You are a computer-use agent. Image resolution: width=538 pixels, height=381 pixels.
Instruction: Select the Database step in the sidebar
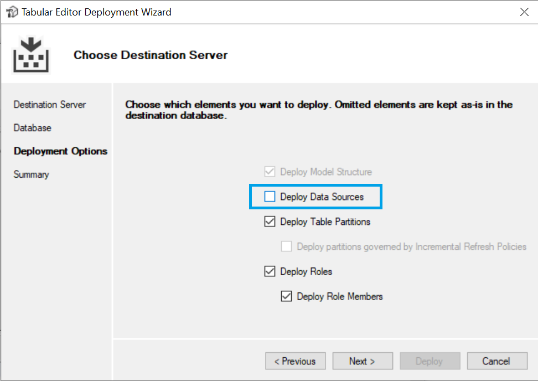click(x=32, y=128)
